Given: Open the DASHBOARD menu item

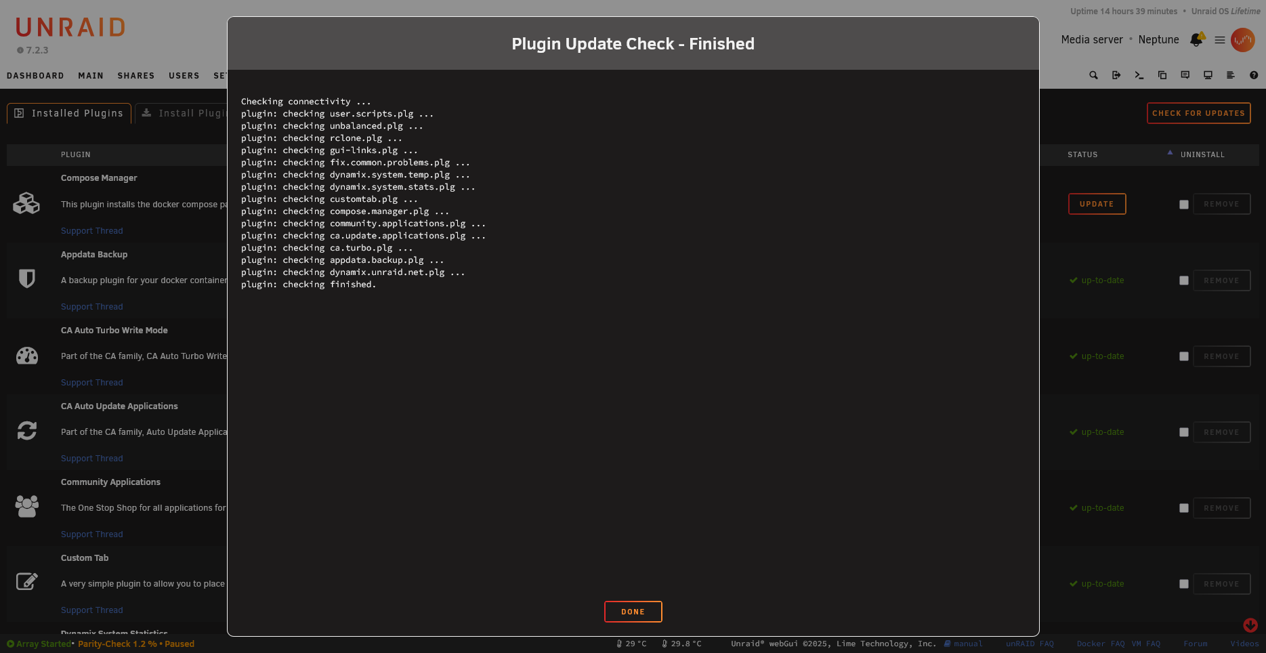Looking at the screenshot, I should click(35, 75).
